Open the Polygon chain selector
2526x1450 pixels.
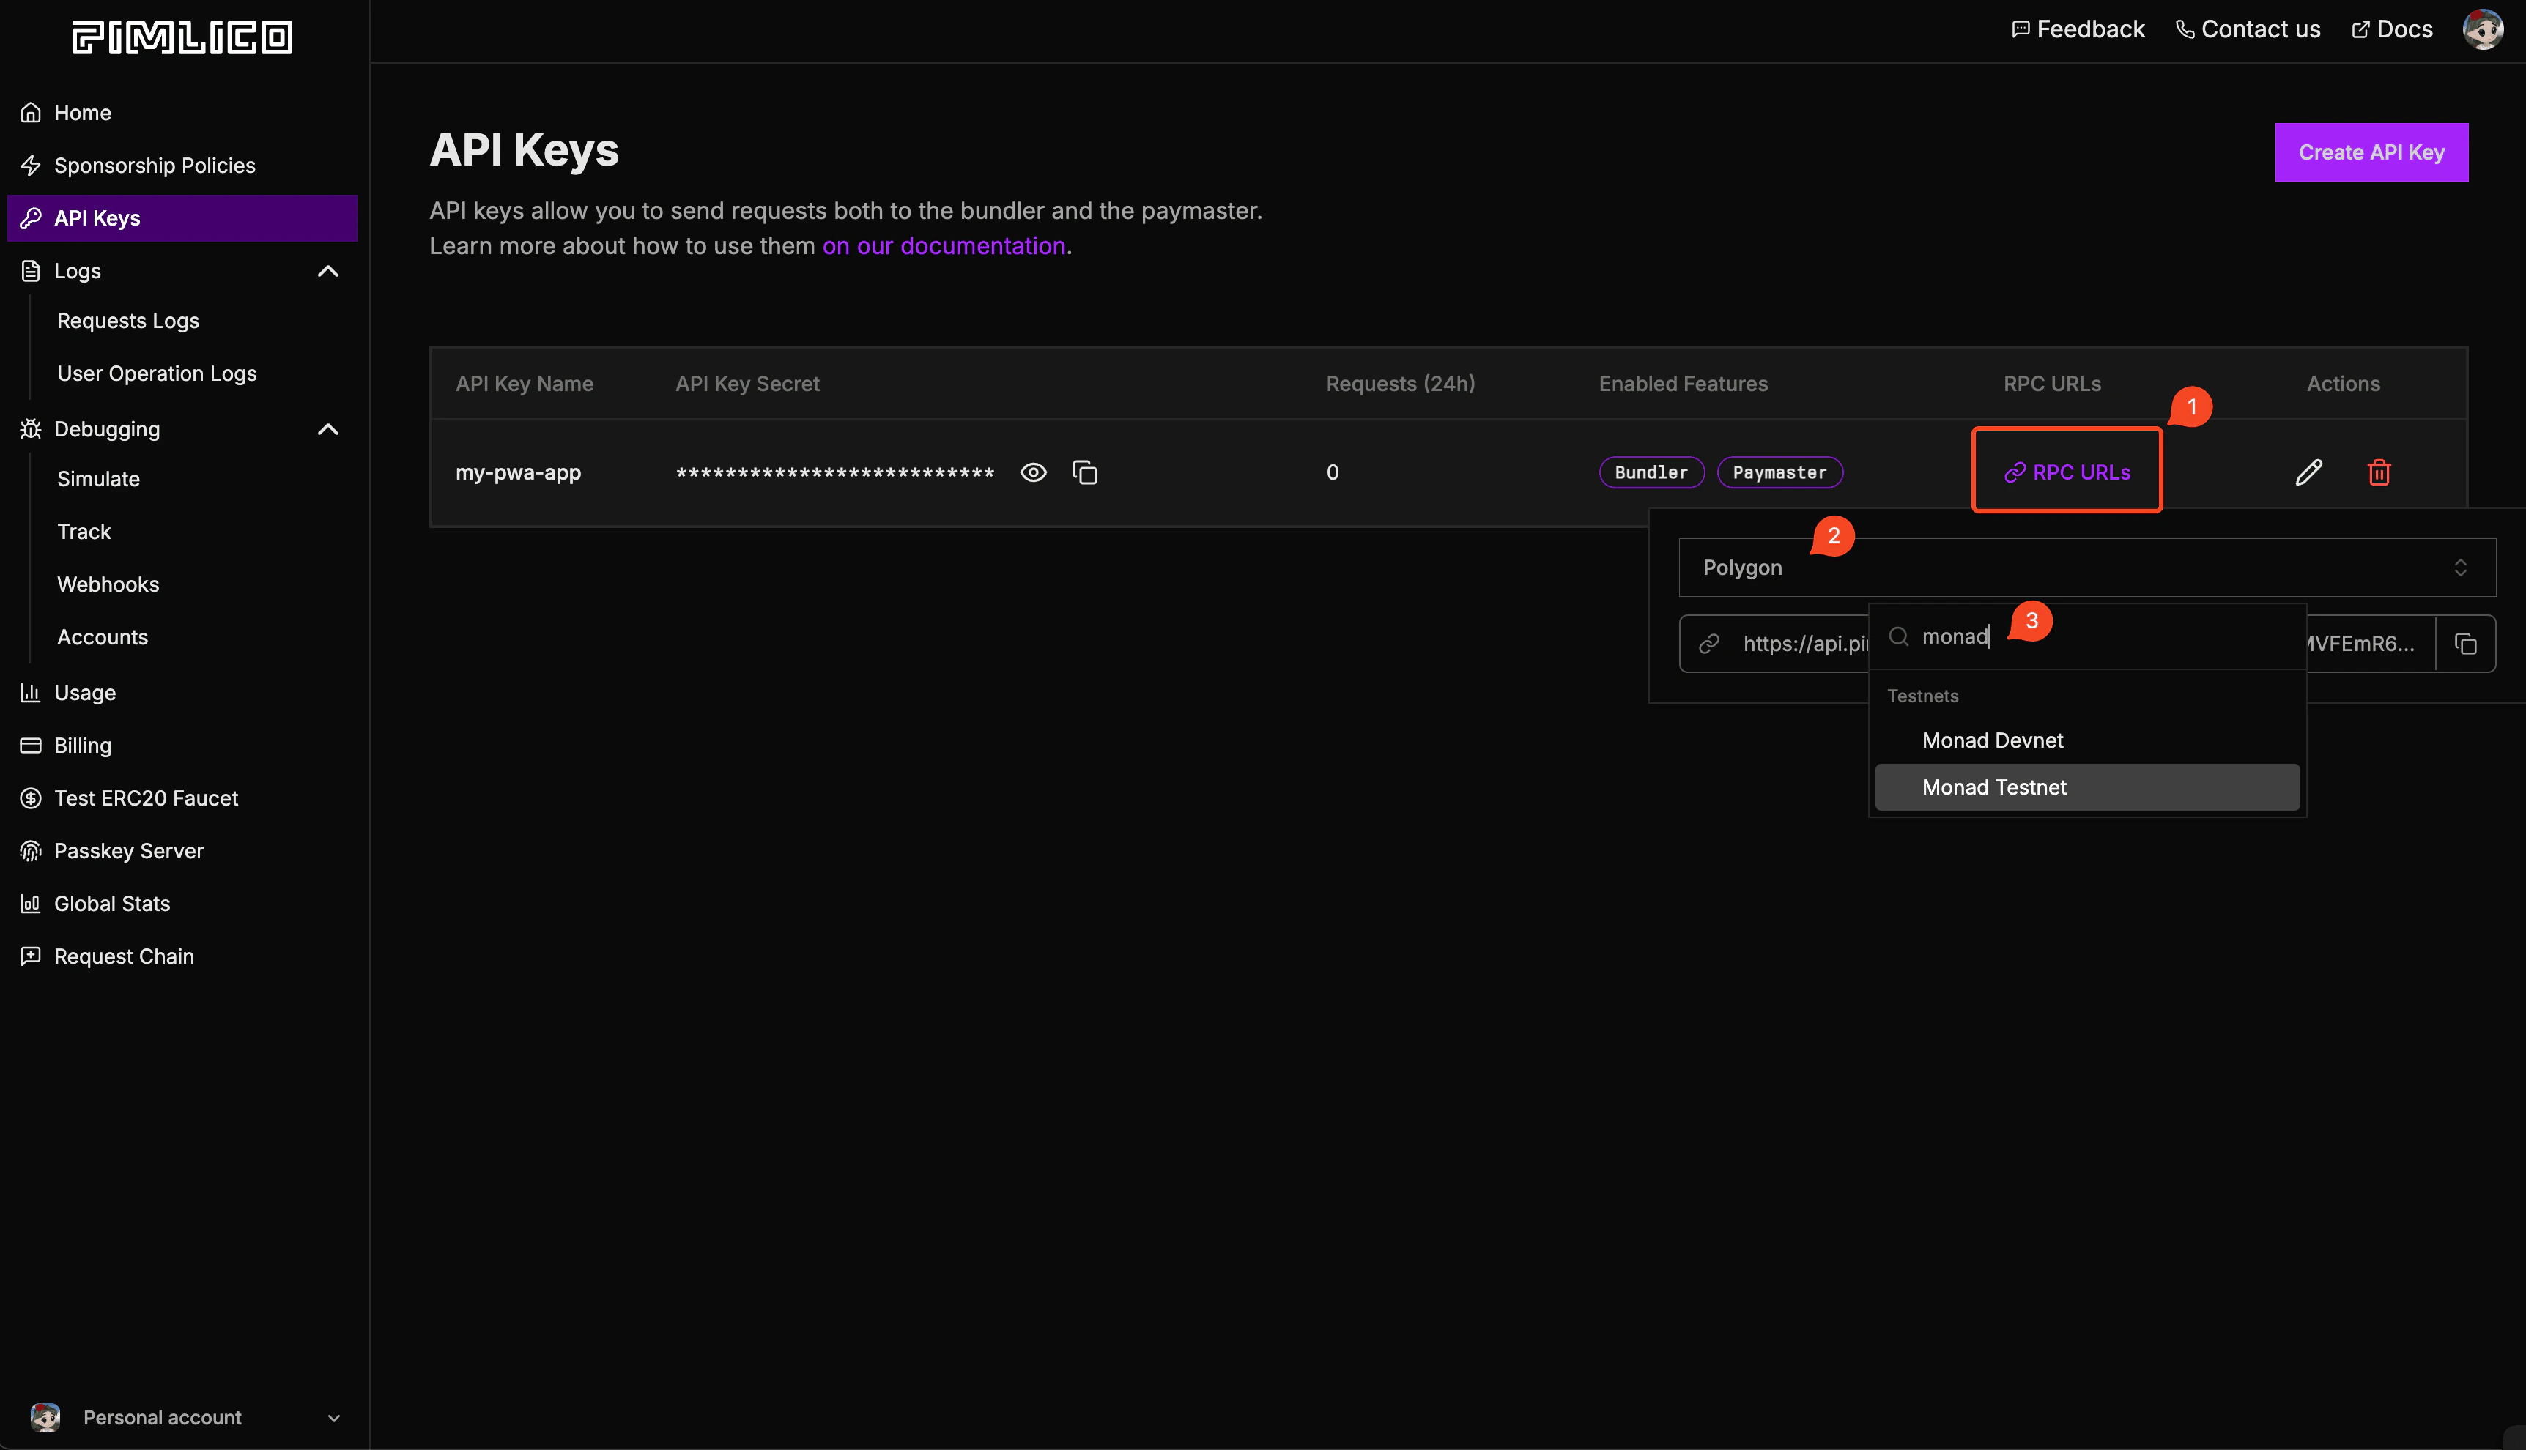pyautogui.click(x=2086, y=568)
